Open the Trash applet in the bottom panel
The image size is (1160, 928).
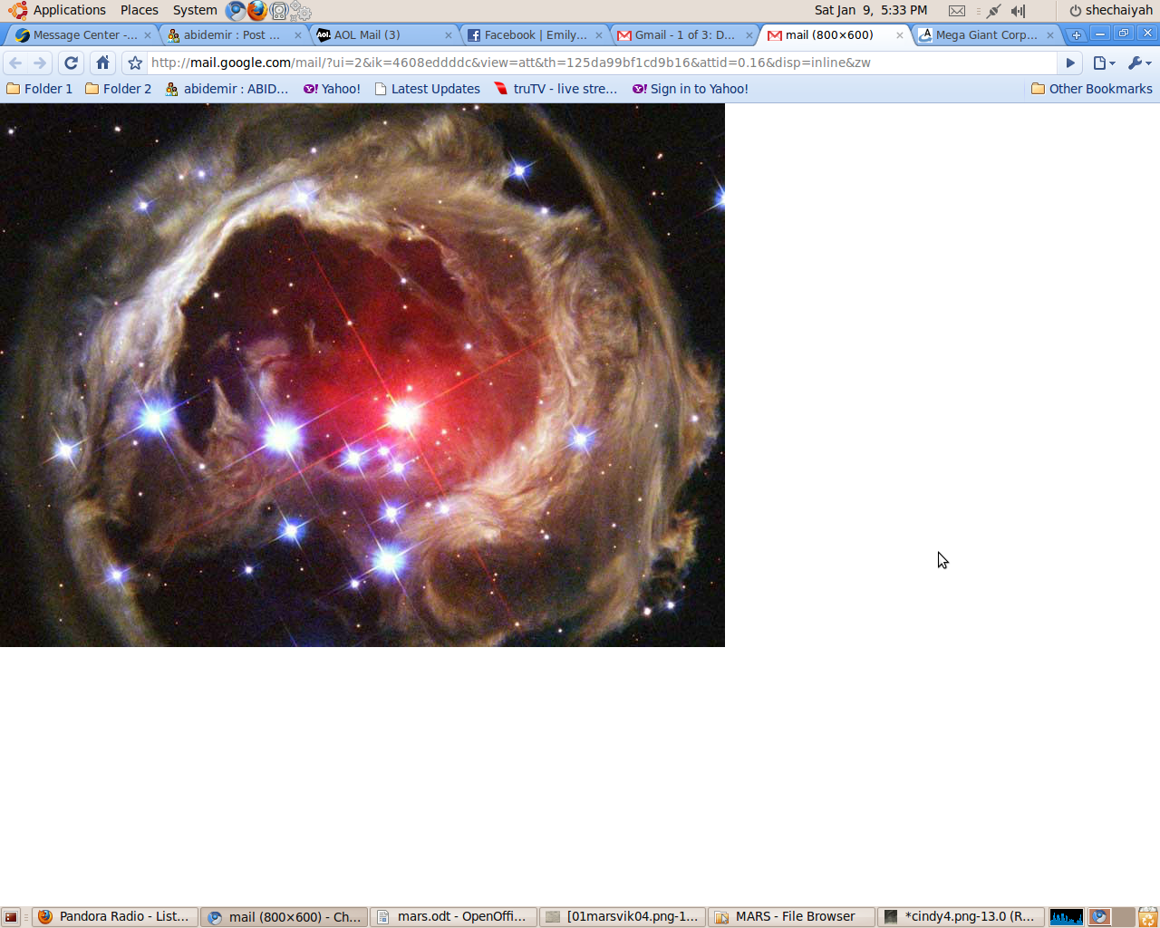pos(1147,917)
